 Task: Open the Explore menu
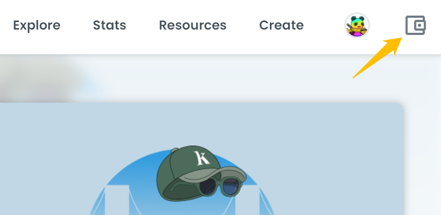[37, 25]
